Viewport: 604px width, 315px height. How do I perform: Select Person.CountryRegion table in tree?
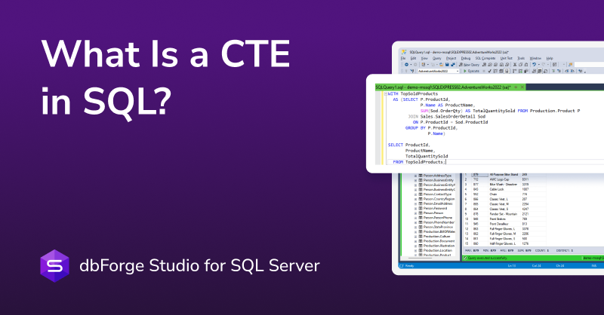pyautogui.click(x=439, y=199)
